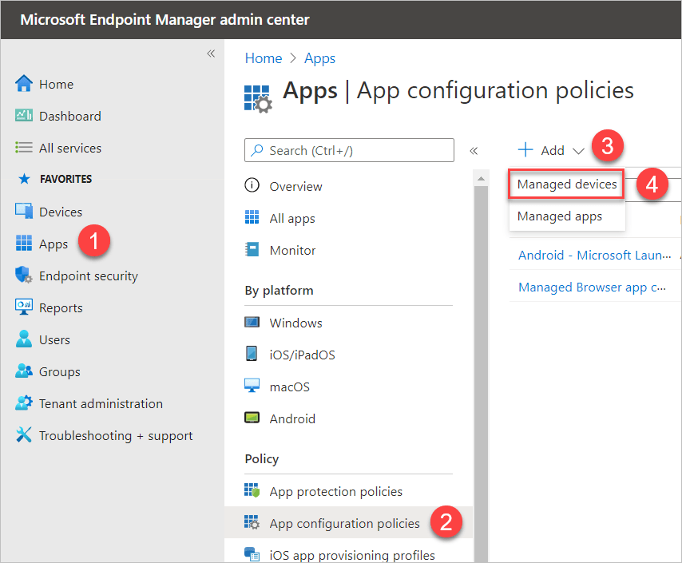Go to Home breadcrumb link

(264, 58)
